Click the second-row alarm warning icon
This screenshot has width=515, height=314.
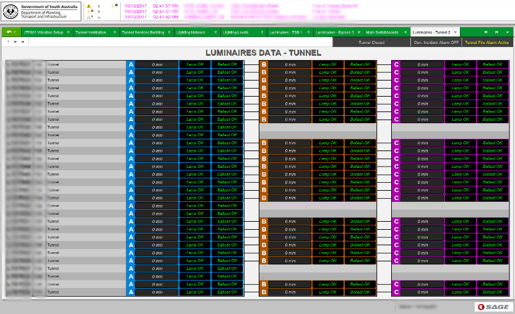click(90, 12)
